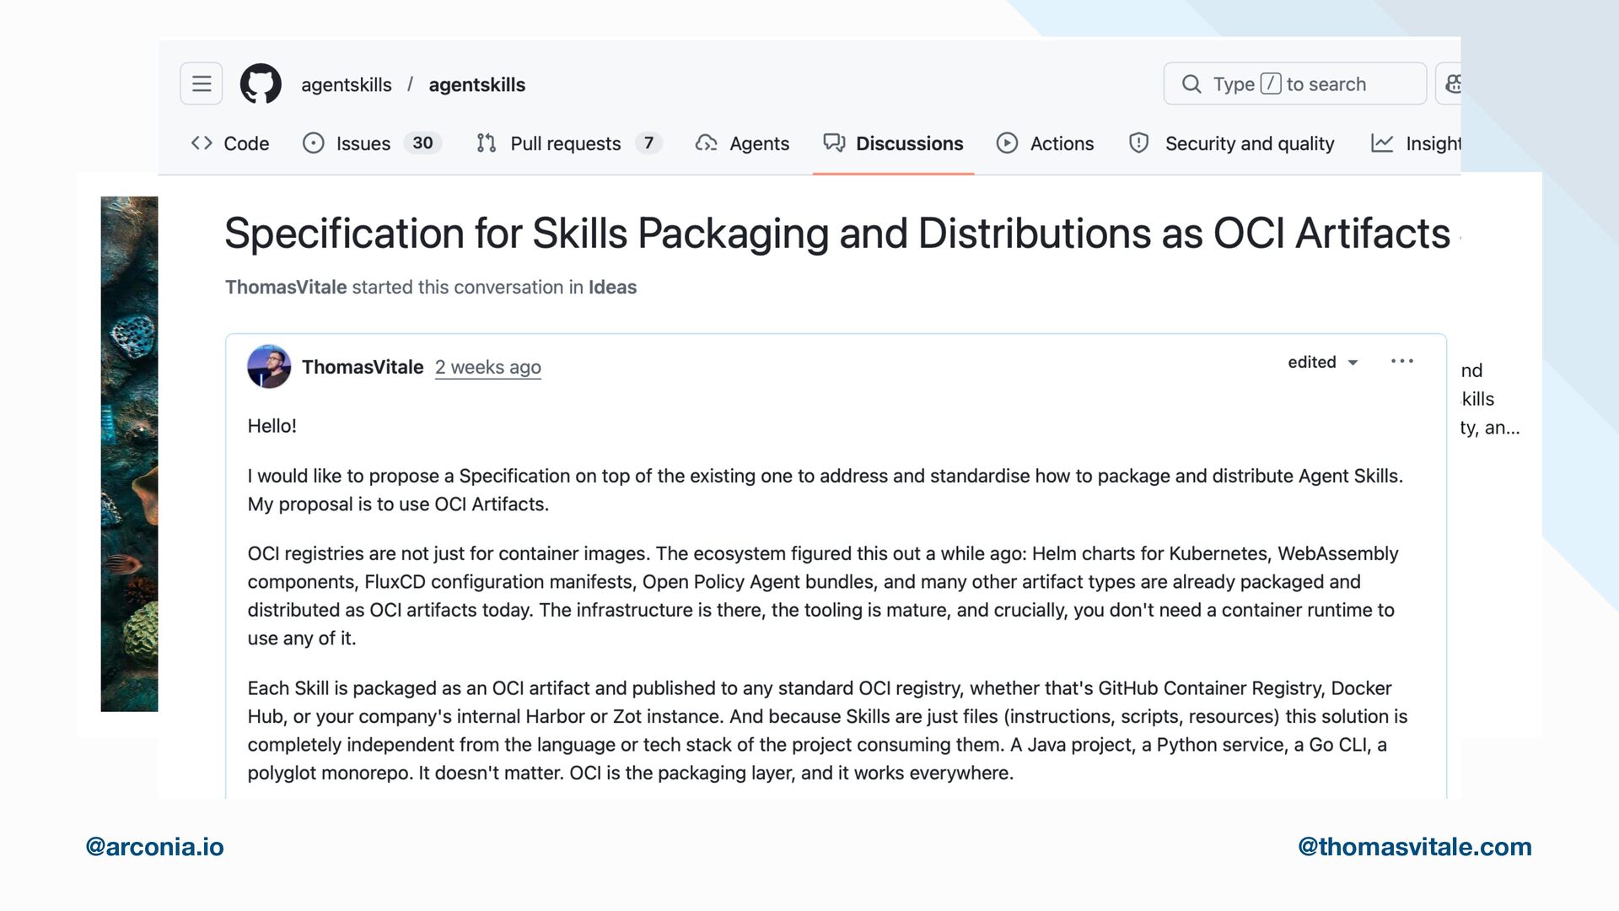Click the Pull requests branch icon
The width and height of the screenshot is (1619, 911).
pos(487,143)
